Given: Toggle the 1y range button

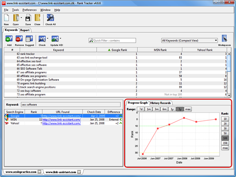Looking at the screenshot, I should click(172, 109).
